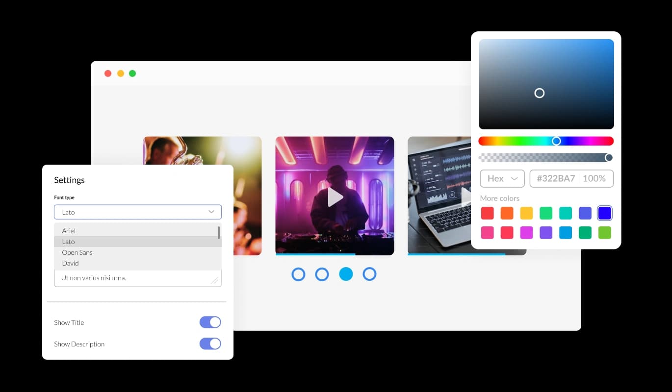
Task: Toggle the Show Title switch
Action: [210, 322]
